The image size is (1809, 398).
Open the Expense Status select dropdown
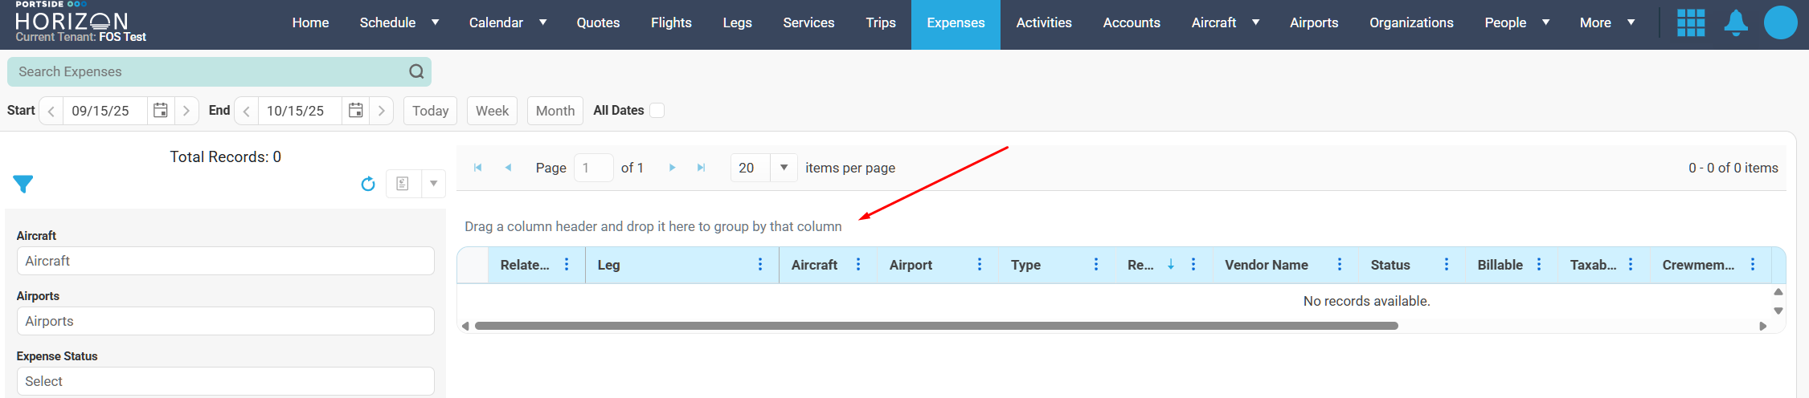pos(225,381)
